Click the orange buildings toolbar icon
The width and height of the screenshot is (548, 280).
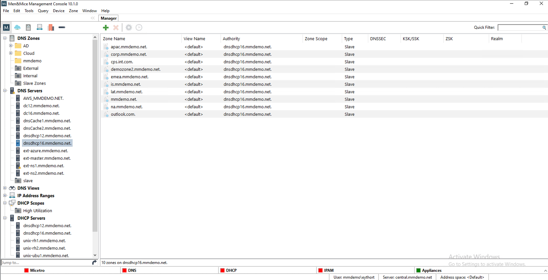51,27
